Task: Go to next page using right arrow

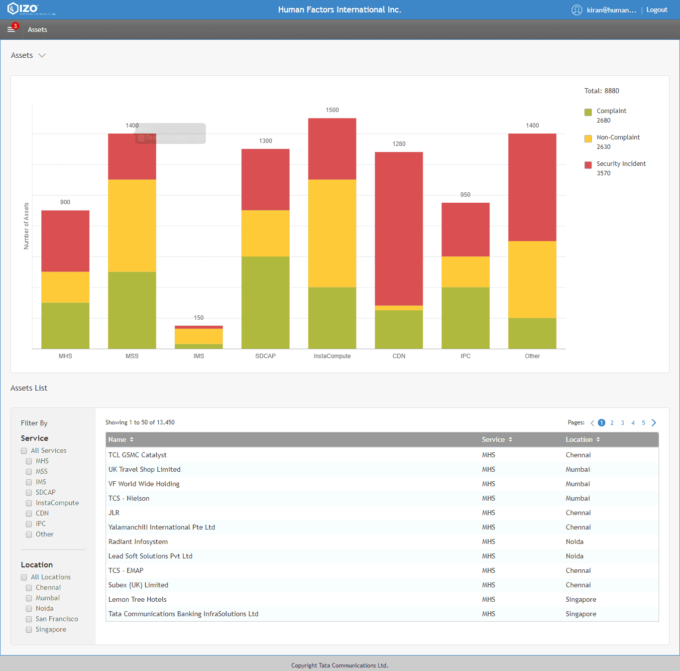Action: pyautogui.click(x=654, y=423)
